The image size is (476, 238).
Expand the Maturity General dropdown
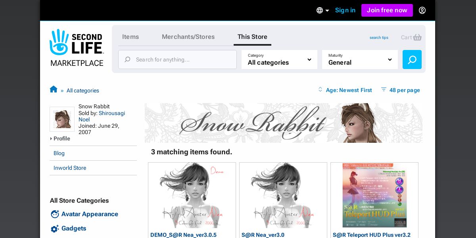click(x=360, y=59)
